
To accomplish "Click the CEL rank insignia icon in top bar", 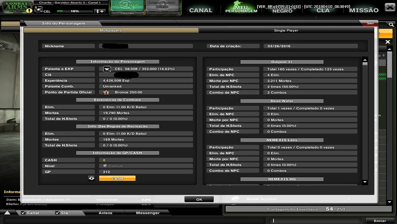I will click(x=39, y=9).
